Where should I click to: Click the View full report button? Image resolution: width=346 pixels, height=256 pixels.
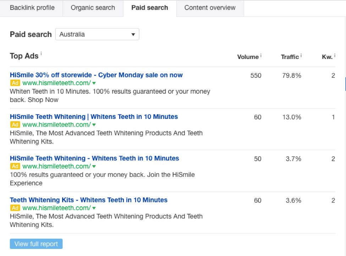(36, 244)
